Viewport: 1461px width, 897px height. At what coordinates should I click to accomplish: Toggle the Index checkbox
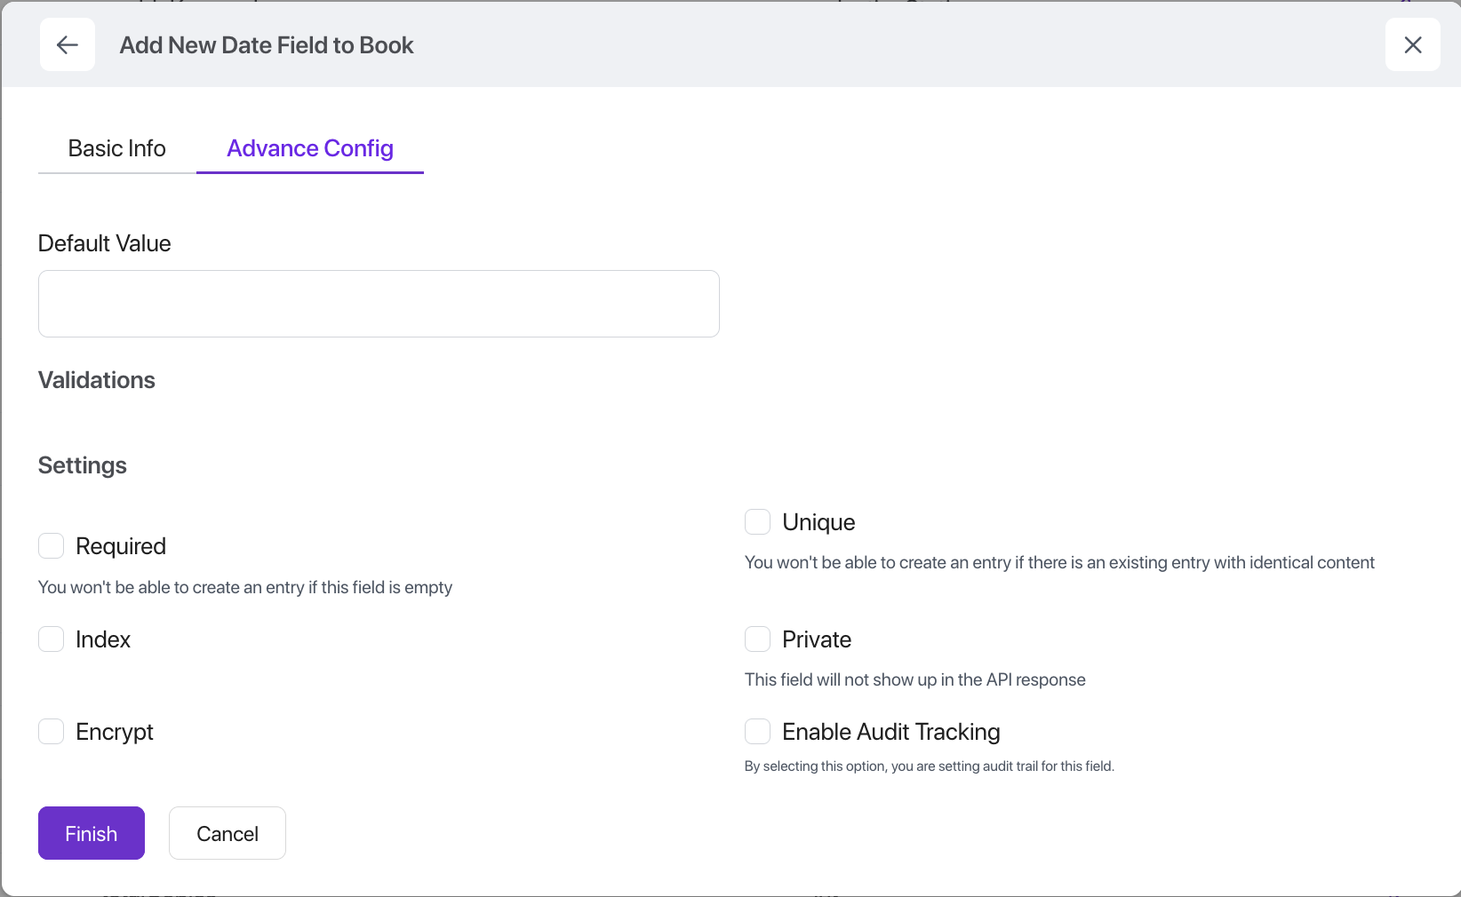click(x=52, y=639)
